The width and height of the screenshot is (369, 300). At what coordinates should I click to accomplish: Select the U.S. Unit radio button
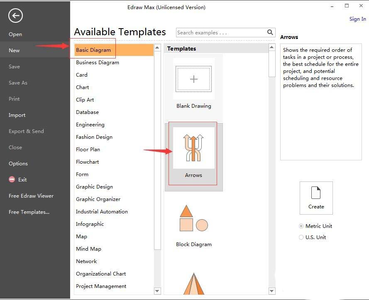pyautogui.click(x=301, y=237)
